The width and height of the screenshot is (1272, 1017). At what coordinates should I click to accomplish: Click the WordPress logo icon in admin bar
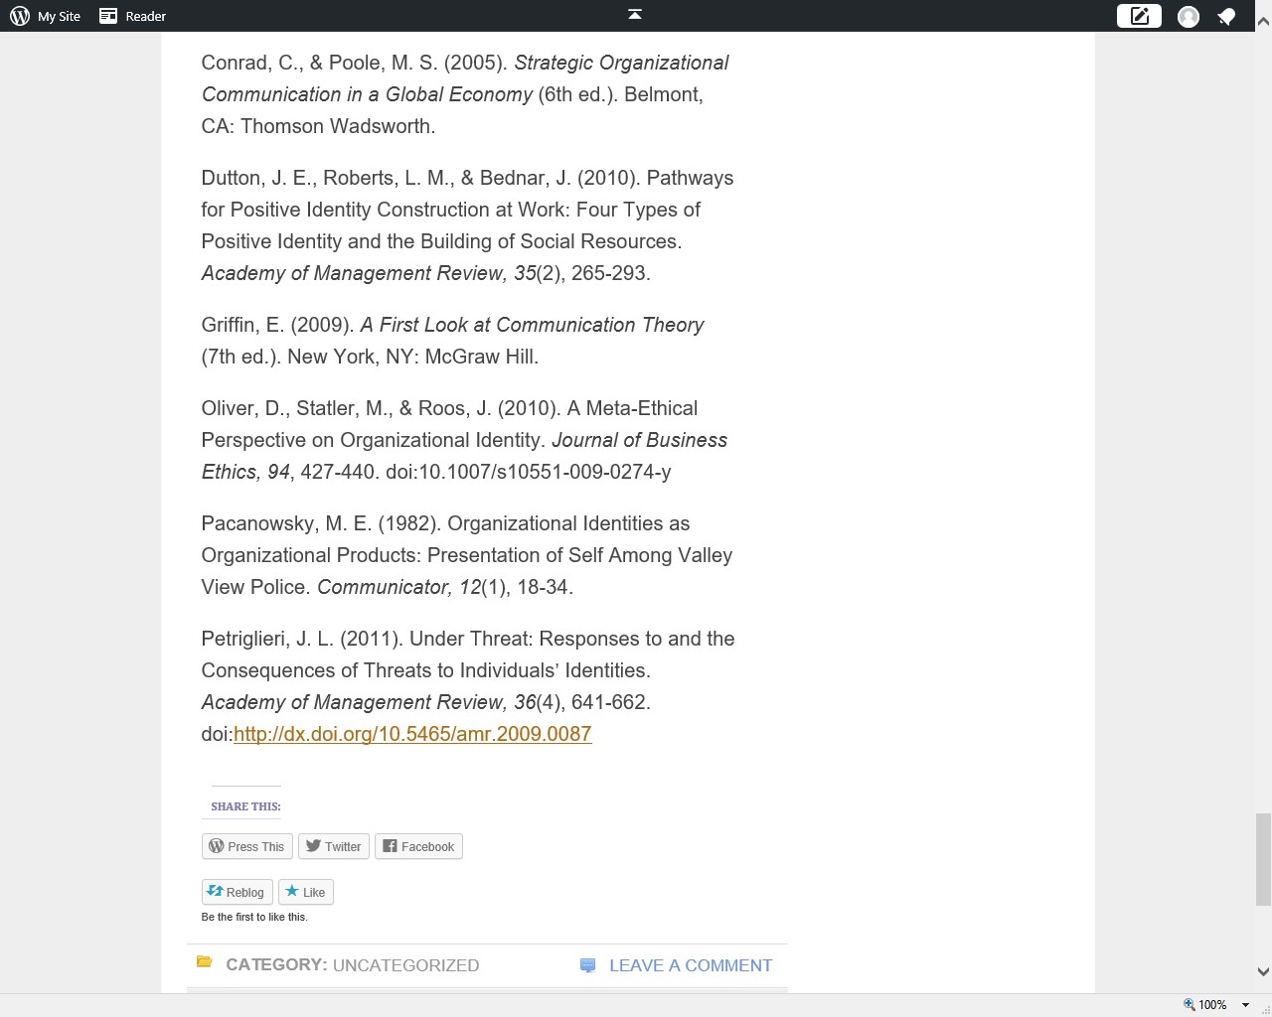20,16
